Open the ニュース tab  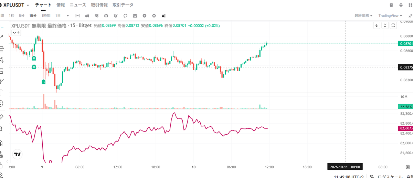pyautogui.click(x=78, y=5)
